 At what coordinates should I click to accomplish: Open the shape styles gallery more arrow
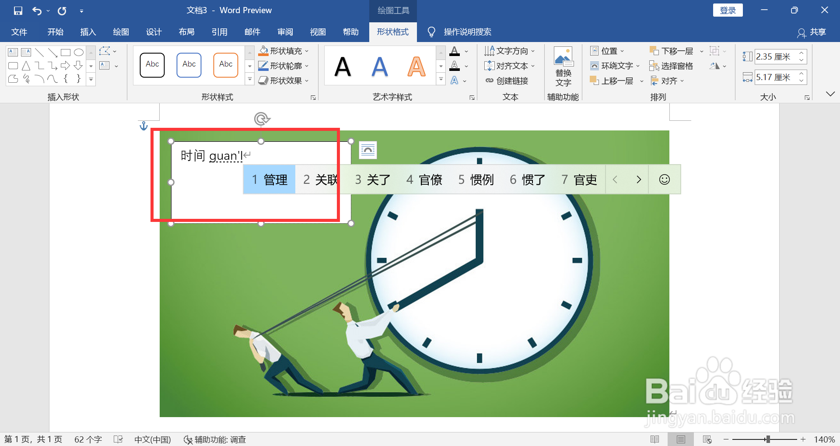(250, 79)
